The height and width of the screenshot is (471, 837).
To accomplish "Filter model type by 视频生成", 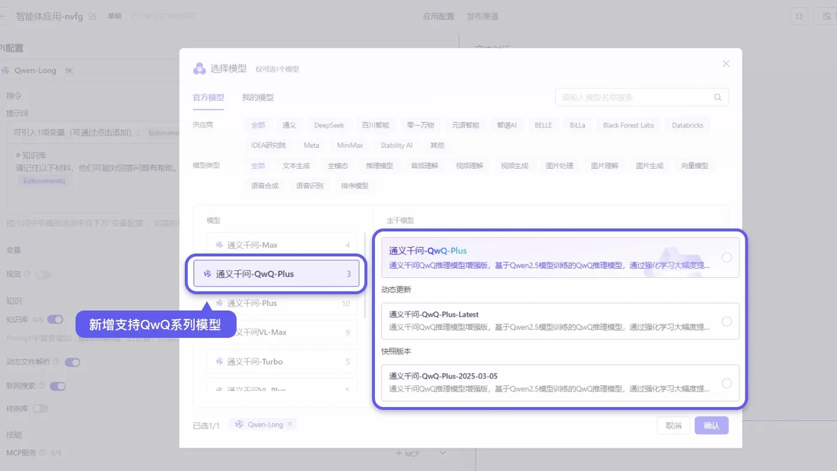I will pos(515,166).
